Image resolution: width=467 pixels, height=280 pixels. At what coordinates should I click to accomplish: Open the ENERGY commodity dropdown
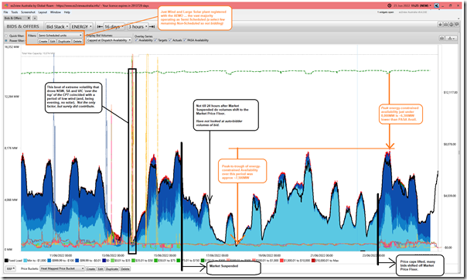[82, 26]
